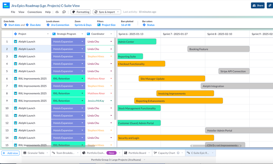Screen dimensions: 273x164
Task: Click the link icon beside Share
Action: click(x=269, y=5)
